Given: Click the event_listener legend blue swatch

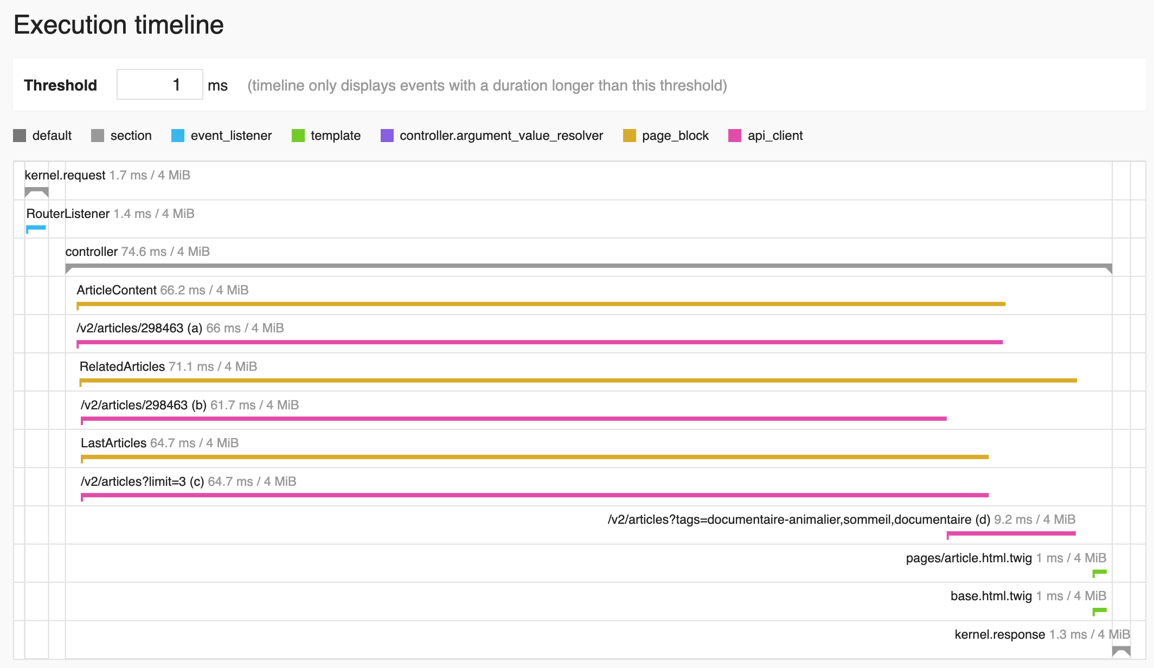Looking at the screenshot, I should [x=178, y=136].
